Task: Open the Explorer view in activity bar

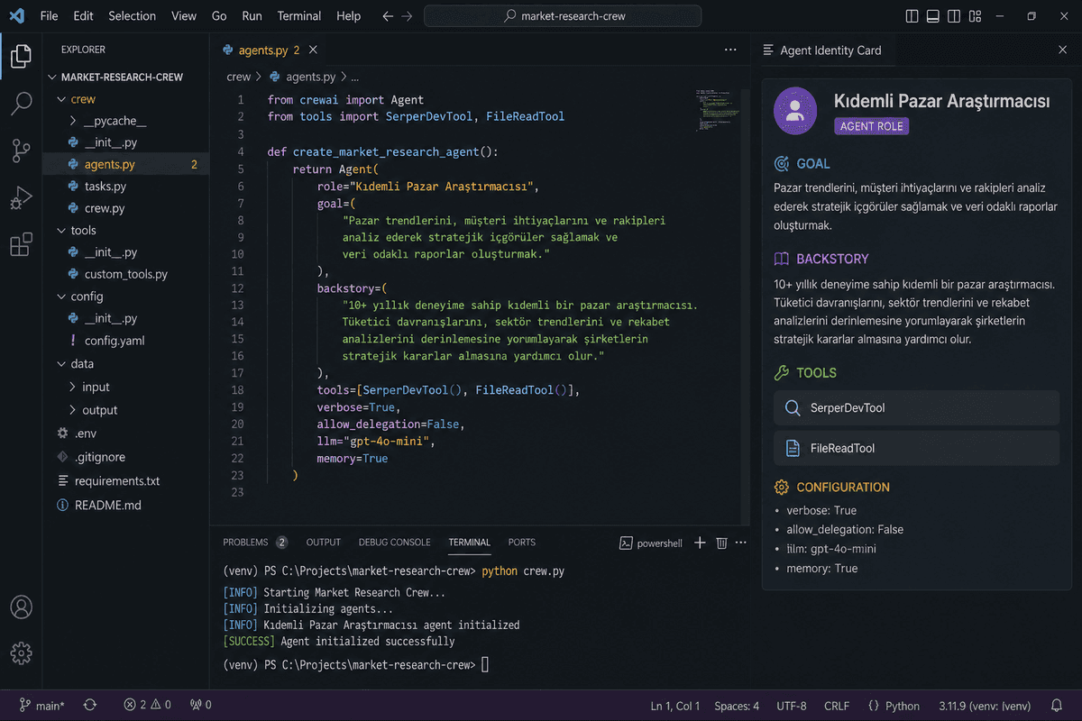Action: pos(21,57)
